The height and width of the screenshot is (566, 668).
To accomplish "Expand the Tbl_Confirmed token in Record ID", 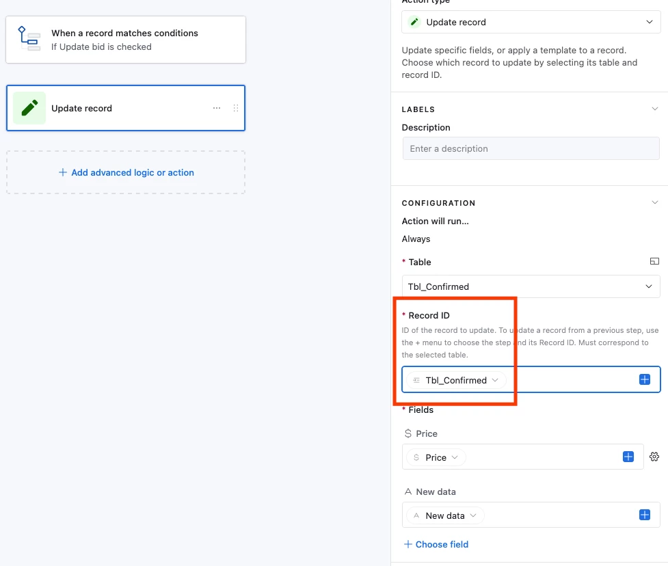I will [x=456, y=380].
